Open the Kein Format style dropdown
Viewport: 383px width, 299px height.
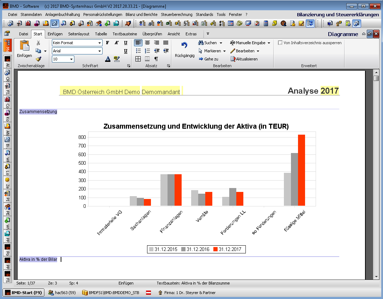tap(100, 43)
